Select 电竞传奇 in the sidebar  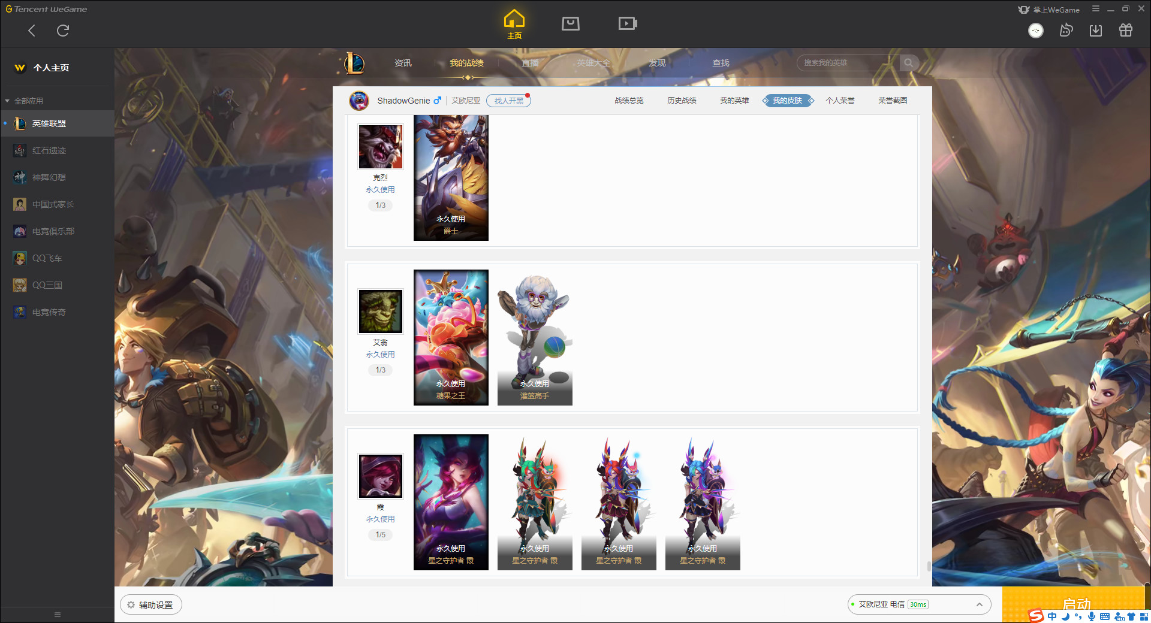click(57, 312)
